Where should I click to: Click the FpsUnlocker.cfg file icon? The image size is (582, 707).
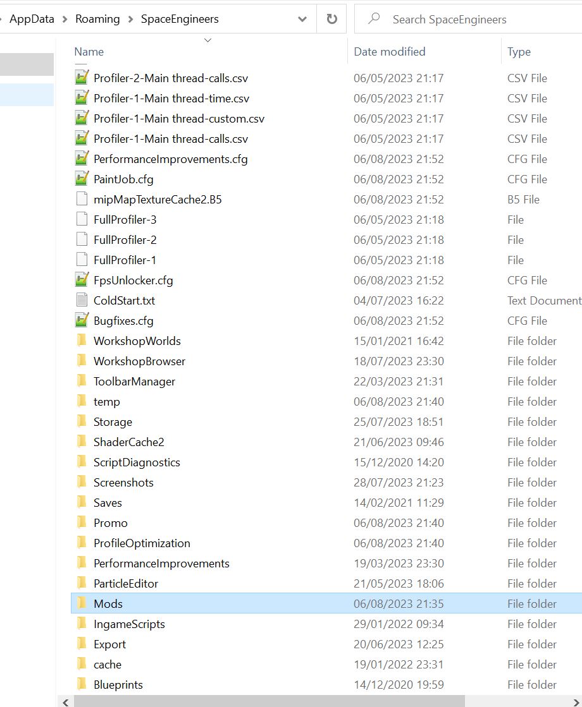click(x=82, y=280)
